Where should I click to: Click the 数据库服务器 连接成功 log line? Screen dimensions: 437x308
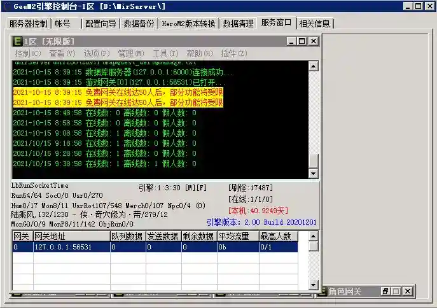(x=123, y=72)
